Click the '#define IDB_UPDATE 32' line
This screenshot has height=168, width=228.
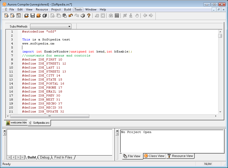pyautogui.click(x=43, y=111)
